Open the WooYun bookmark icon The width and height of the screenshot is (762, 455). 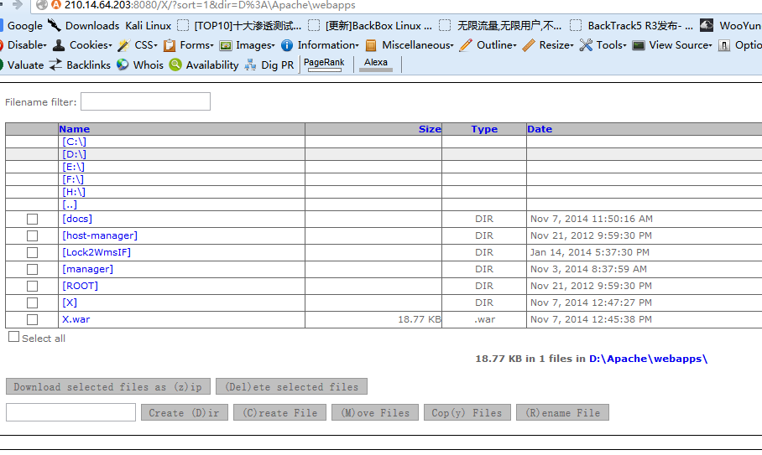[x=707, y=25]
